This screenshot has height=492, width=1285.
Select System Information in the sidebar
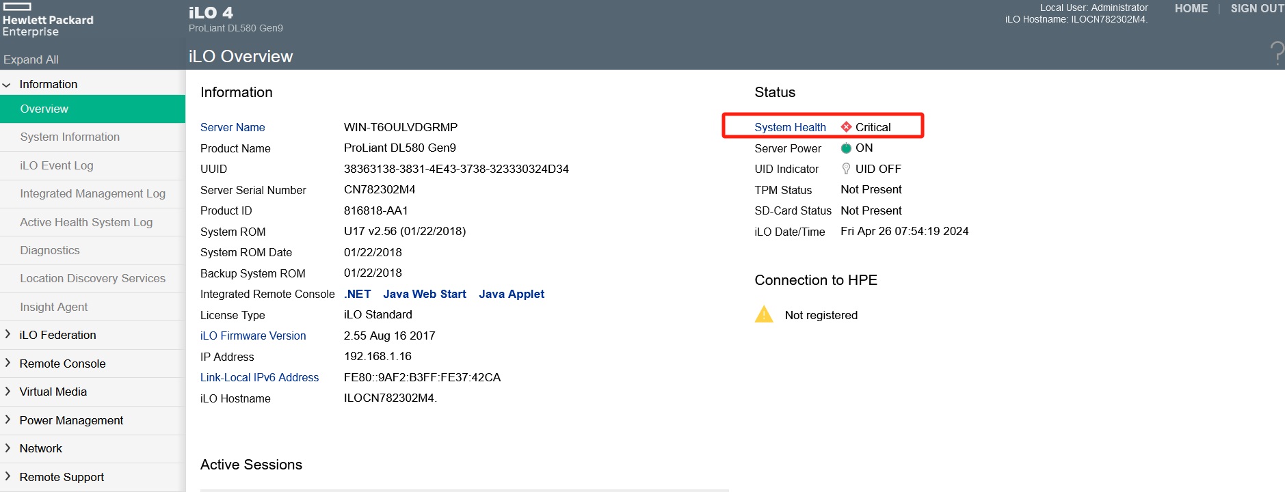point(70,137)
